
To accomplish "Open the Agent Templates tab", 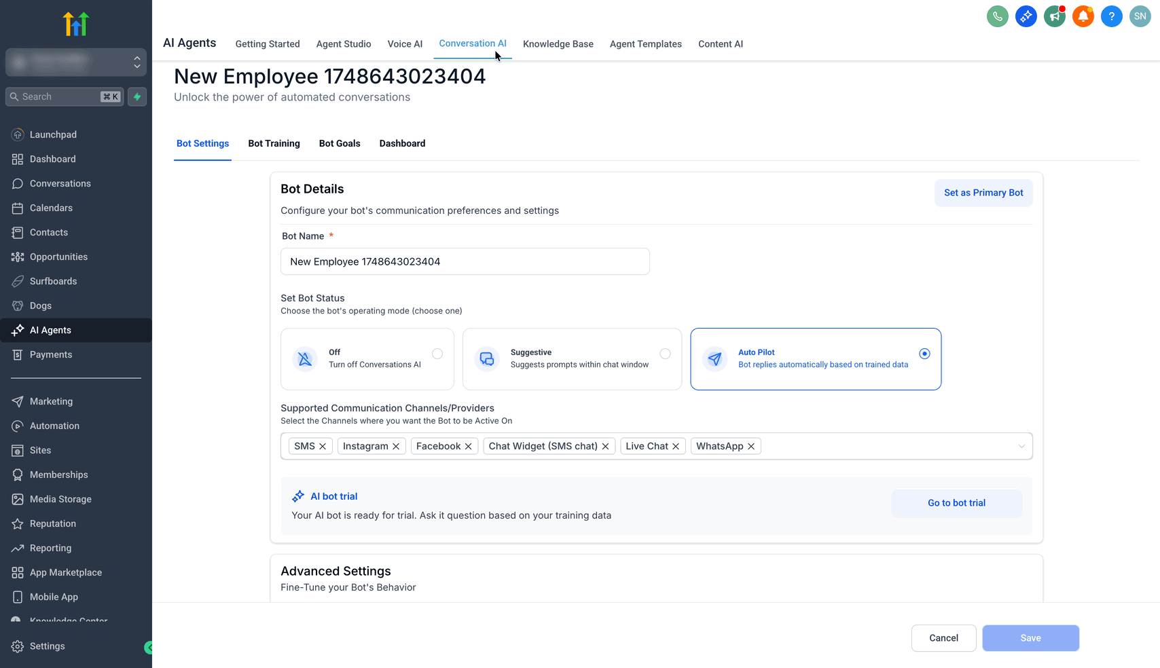I will point(646,44).
